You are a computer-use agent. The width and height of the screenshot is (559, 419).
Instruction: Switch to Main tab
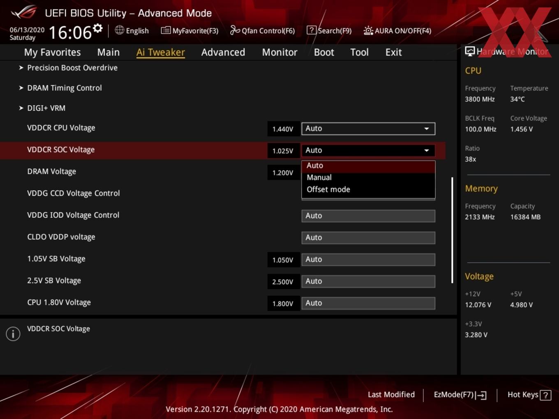(109, 52)
